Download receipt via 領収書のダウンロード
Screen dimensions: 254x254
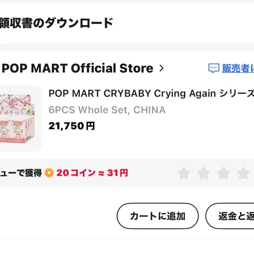click(56, 23)
